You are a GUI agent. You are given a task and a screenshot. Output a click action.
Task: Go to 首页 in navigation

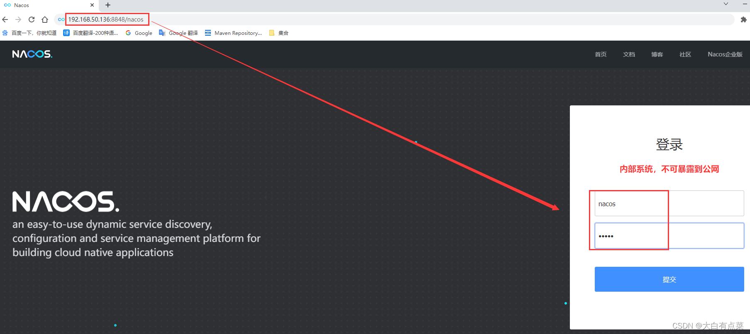tap(601, 54)
